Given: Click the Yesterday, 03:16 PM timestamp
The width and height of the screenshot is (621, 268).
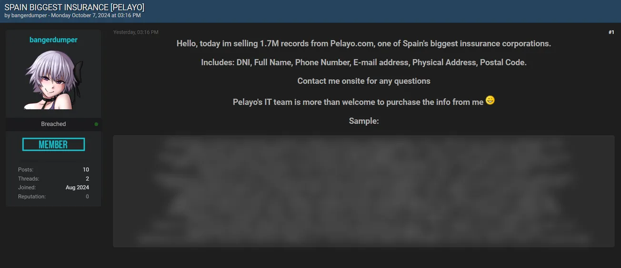Looking at the screenshot, I should click(136, 32).
